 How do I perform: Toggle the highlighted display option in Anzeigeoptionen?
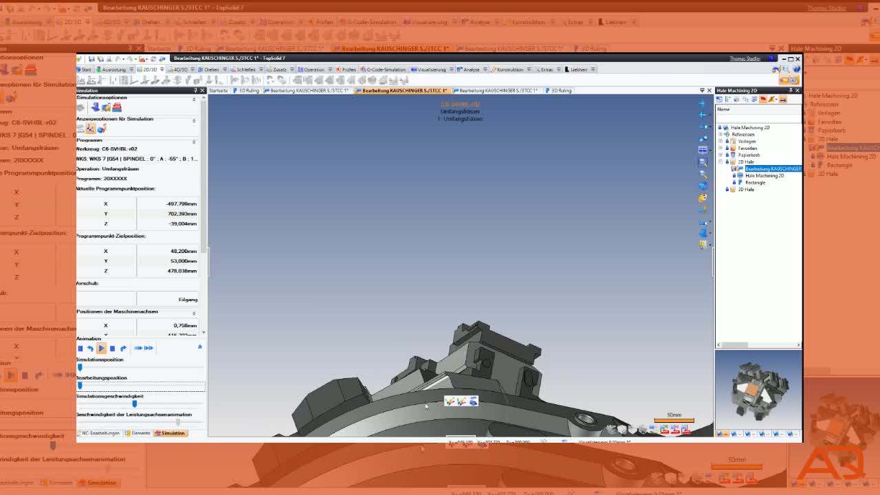(91, 129)
